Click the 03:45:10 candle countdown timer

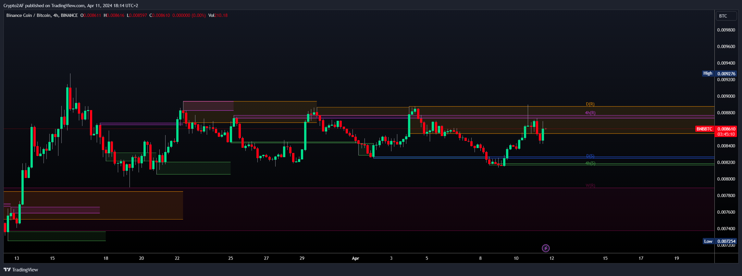726,134
